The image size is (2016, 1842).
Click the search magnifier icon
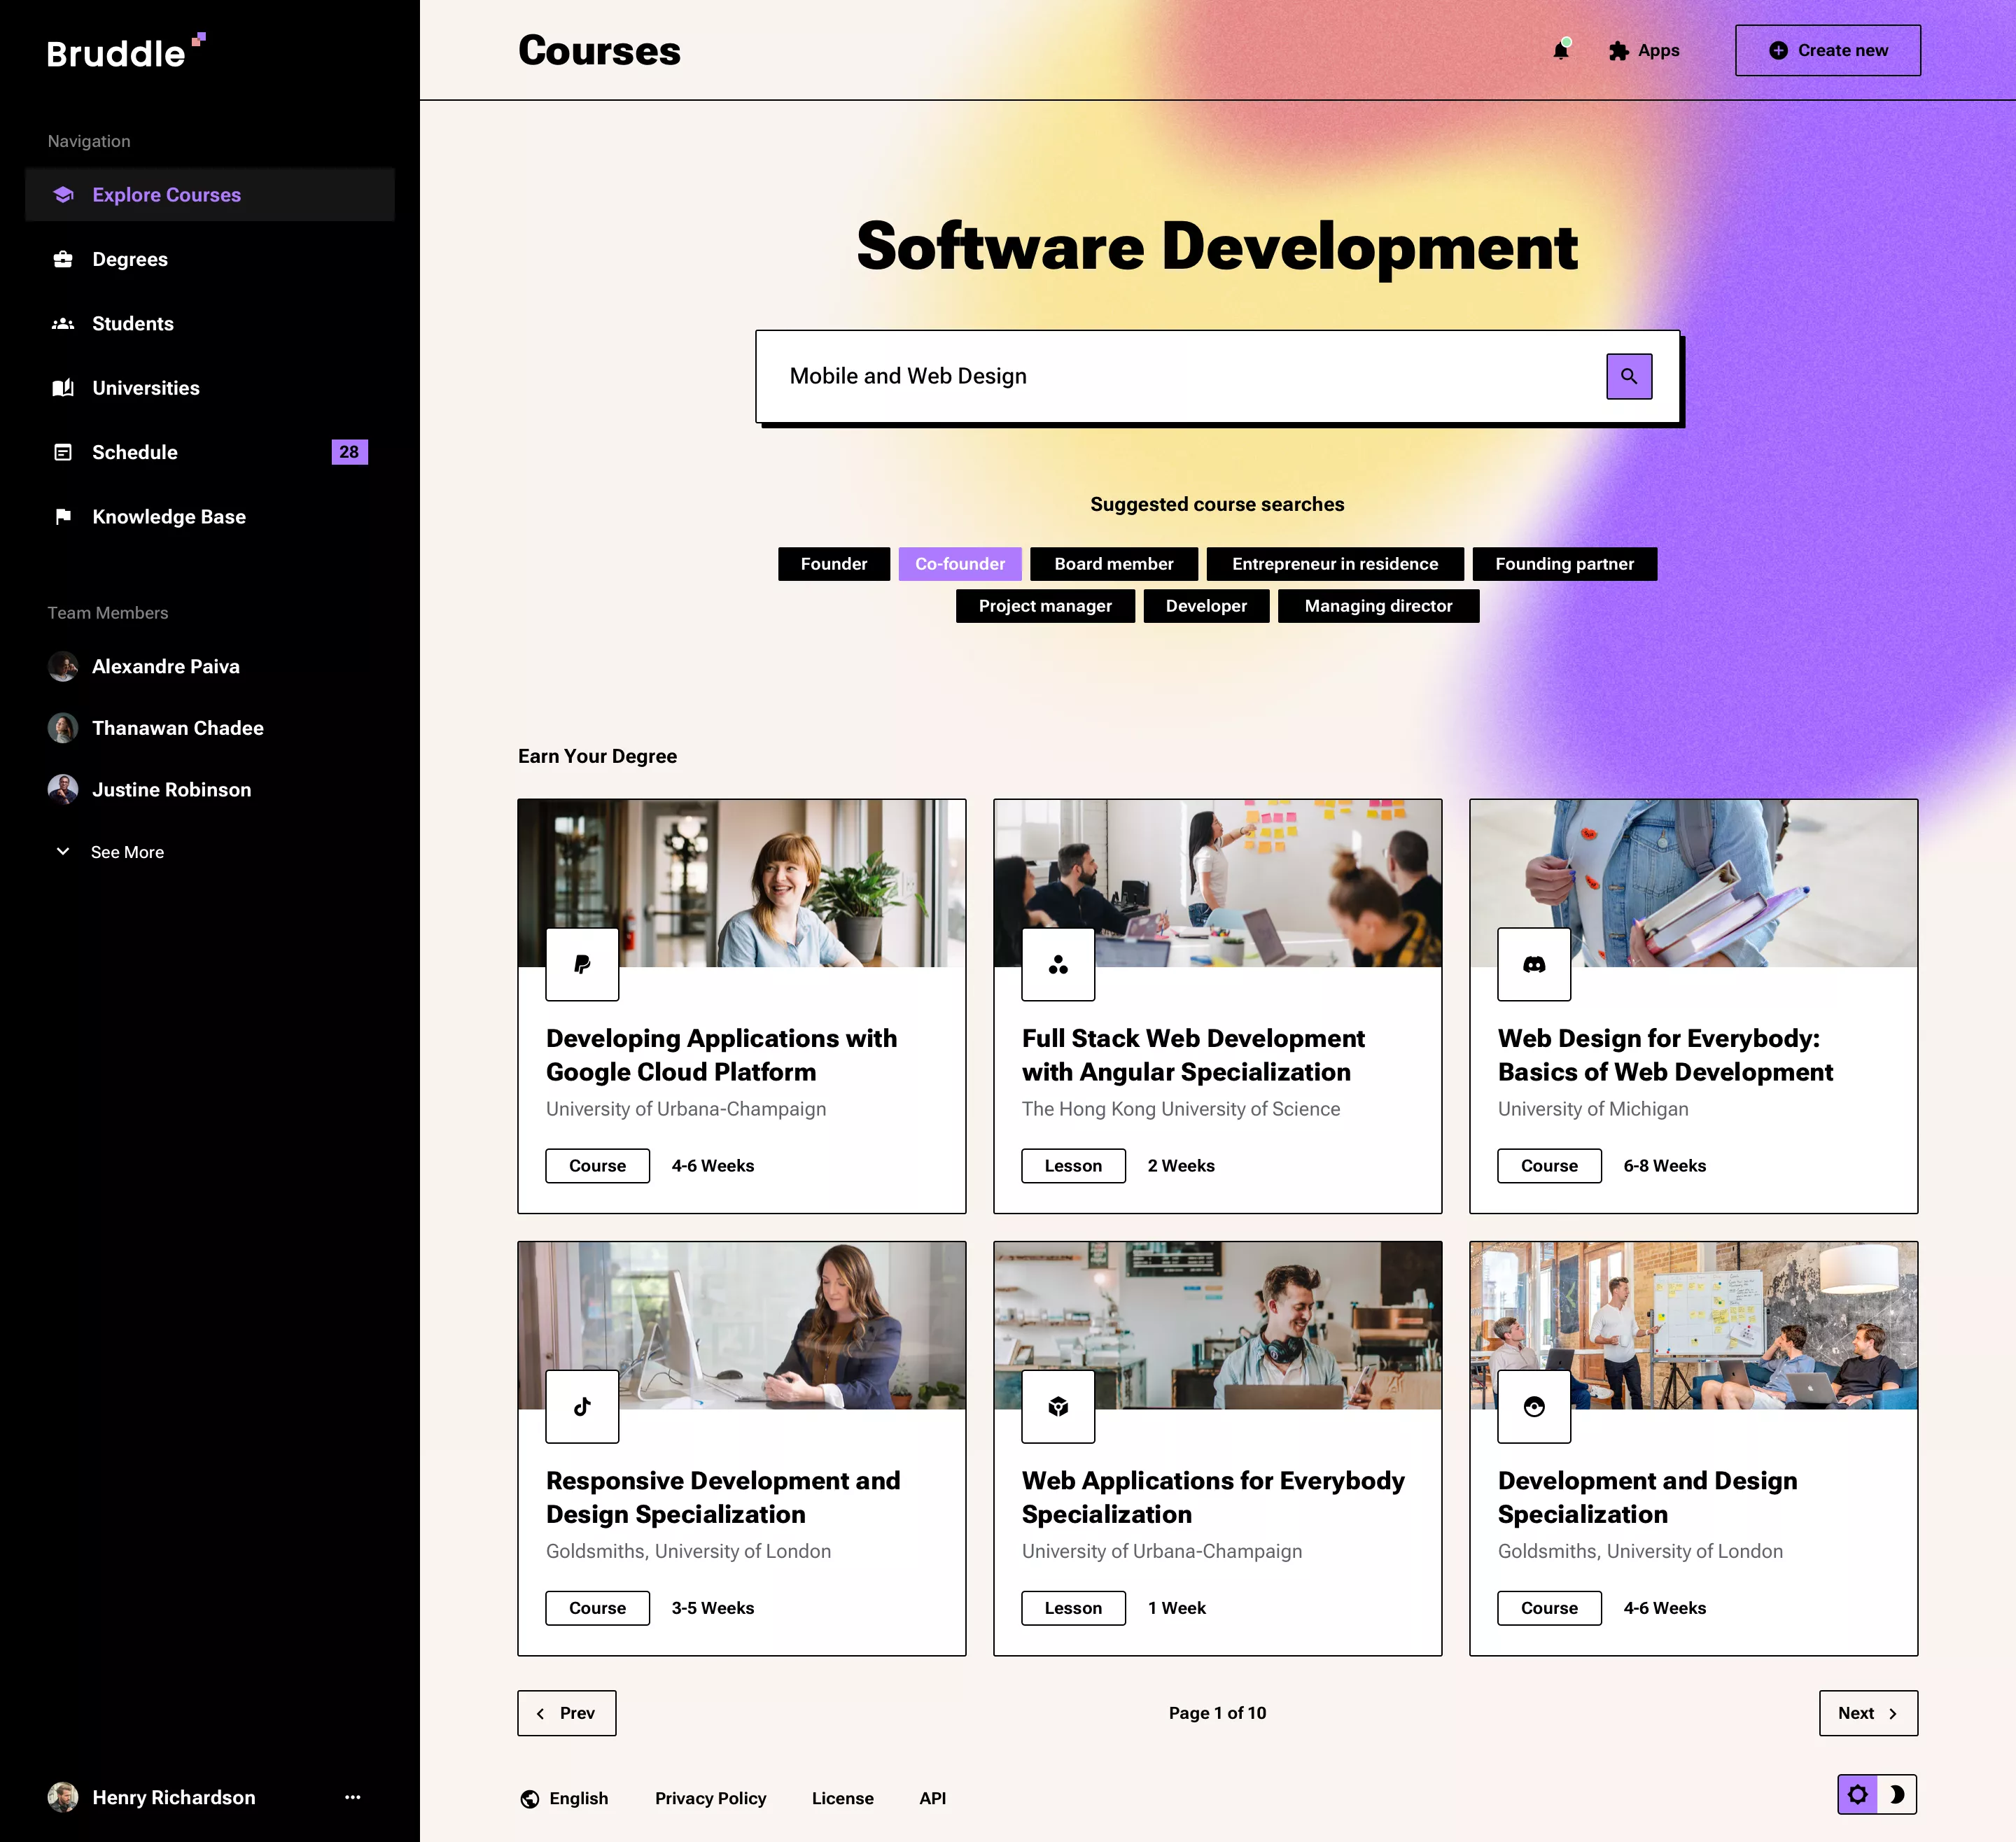coord(1629,376)
